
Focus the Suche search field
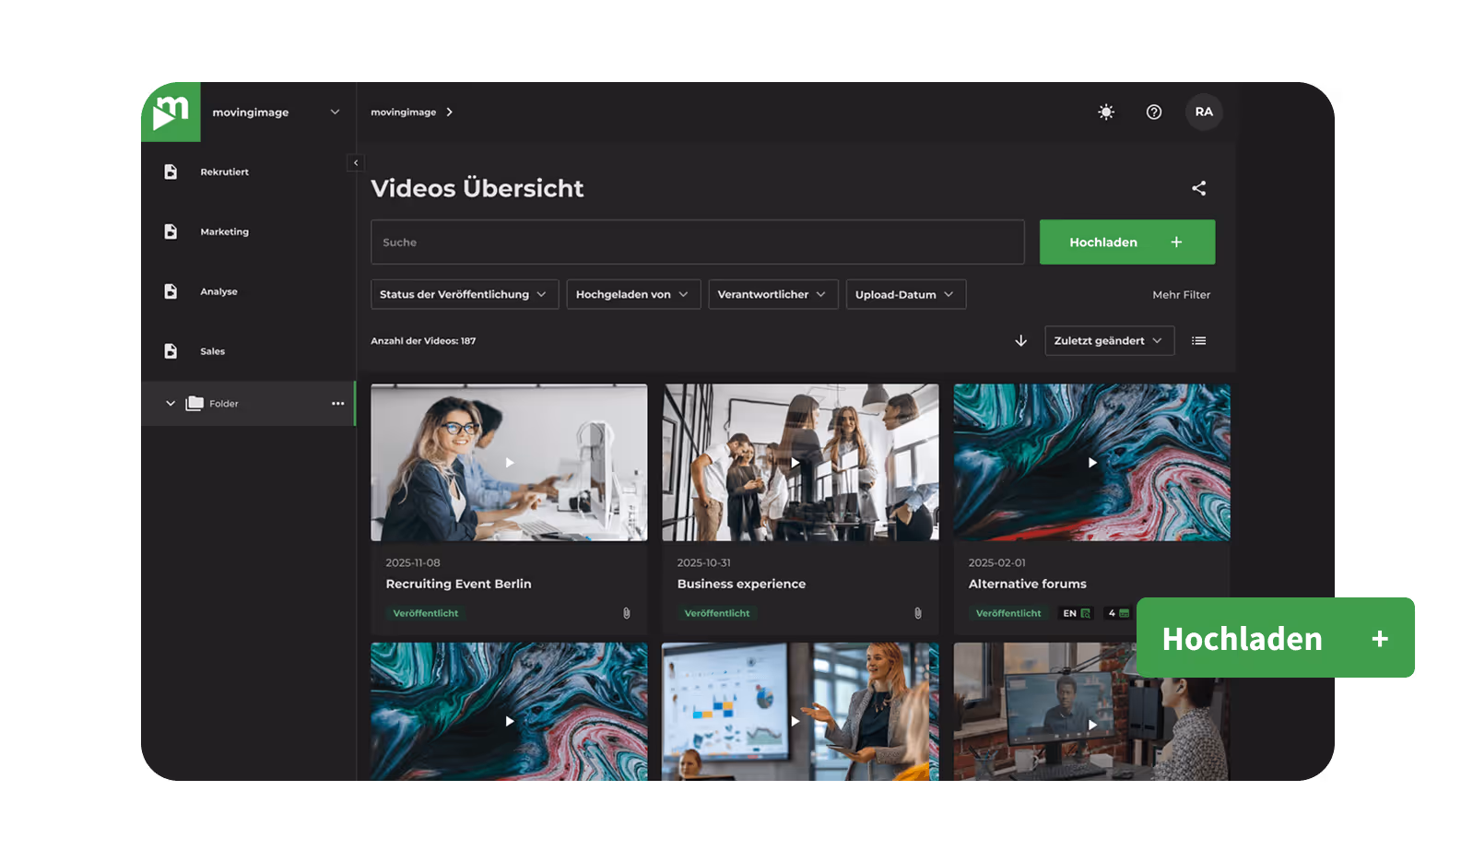click(698, 242)
